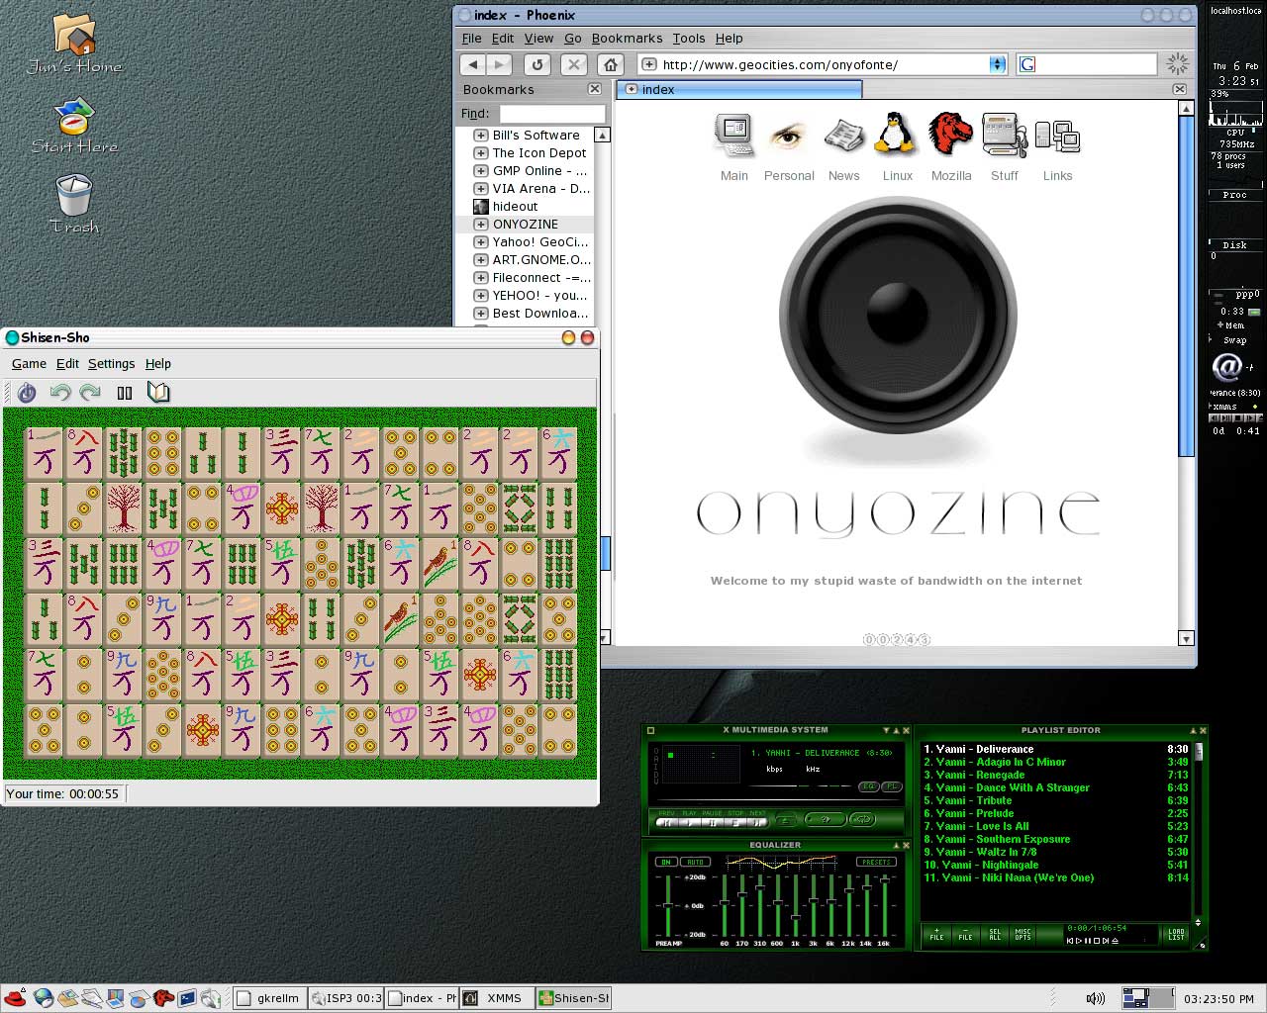This screenshot has width=1267, height=1013.
Task: Click the Stuff icon on the webpage
Action: coord(1004,135)
